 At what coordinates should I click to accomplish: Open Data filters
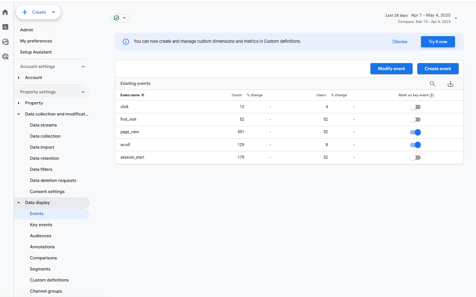41,169
